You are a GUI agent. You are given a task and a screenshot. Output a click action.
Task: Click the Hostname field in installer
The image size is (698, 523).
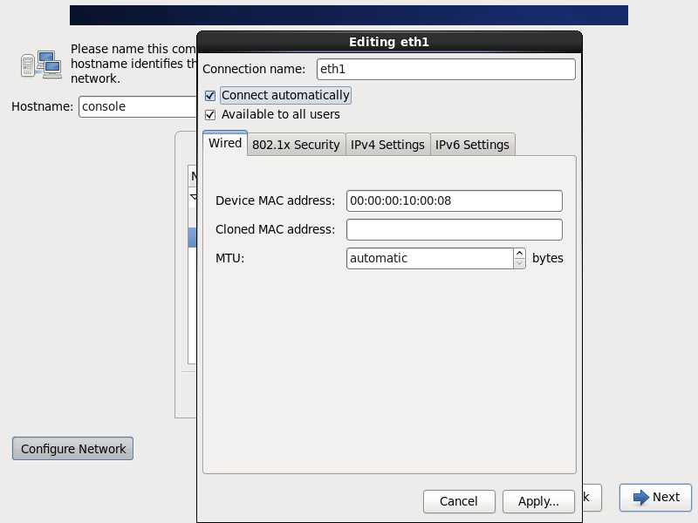point(138,106)
